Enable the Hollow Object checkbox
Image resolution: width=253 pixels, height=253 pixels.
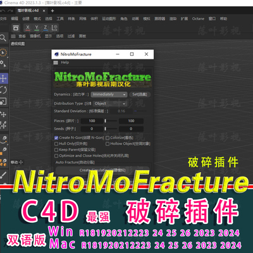click(108, 144)
